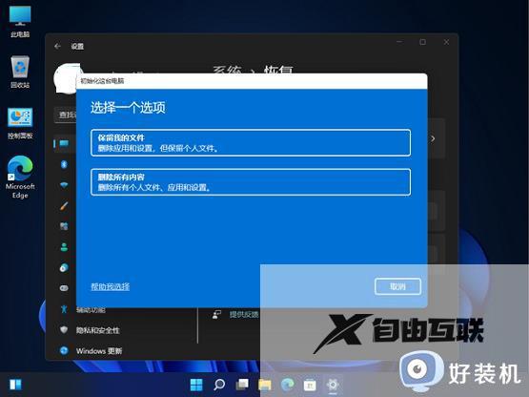Choose the 删除所有内容 option
Viewport: 529px width, 397px height.
pyautogui.click(x=251, y=182)
